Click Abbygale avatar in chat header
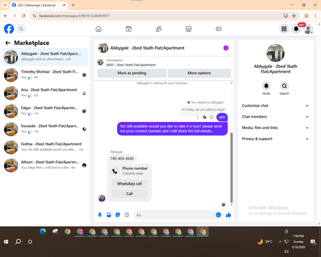Screen dimensions: 321x257 pos(103,48)
